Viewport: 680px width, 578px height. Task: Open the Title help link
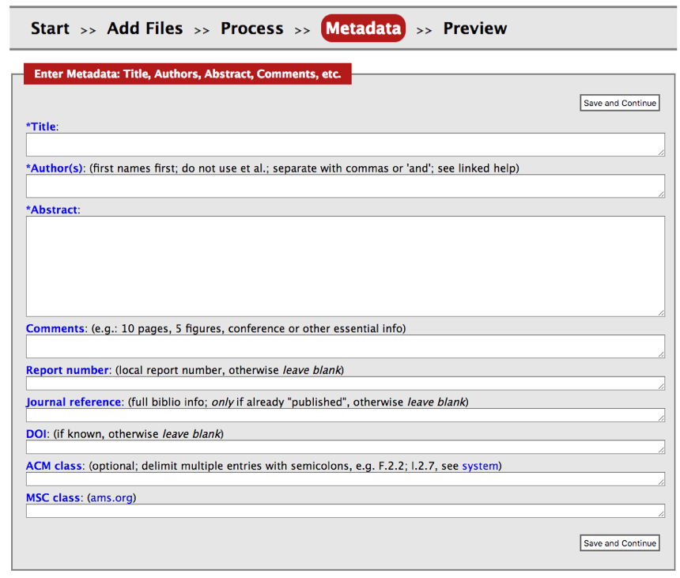click(41, 127)
